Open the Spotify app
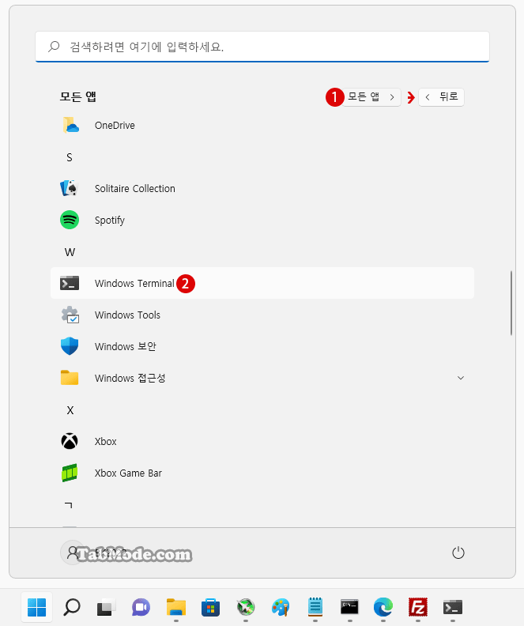The width and height of the screenshot is (524, 626). click(262, 220)
